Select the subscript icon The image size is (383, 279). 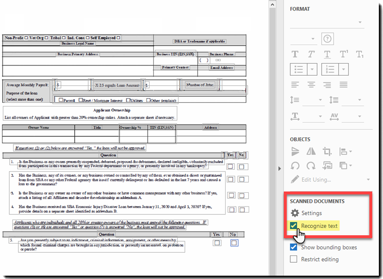coord(360,54)
